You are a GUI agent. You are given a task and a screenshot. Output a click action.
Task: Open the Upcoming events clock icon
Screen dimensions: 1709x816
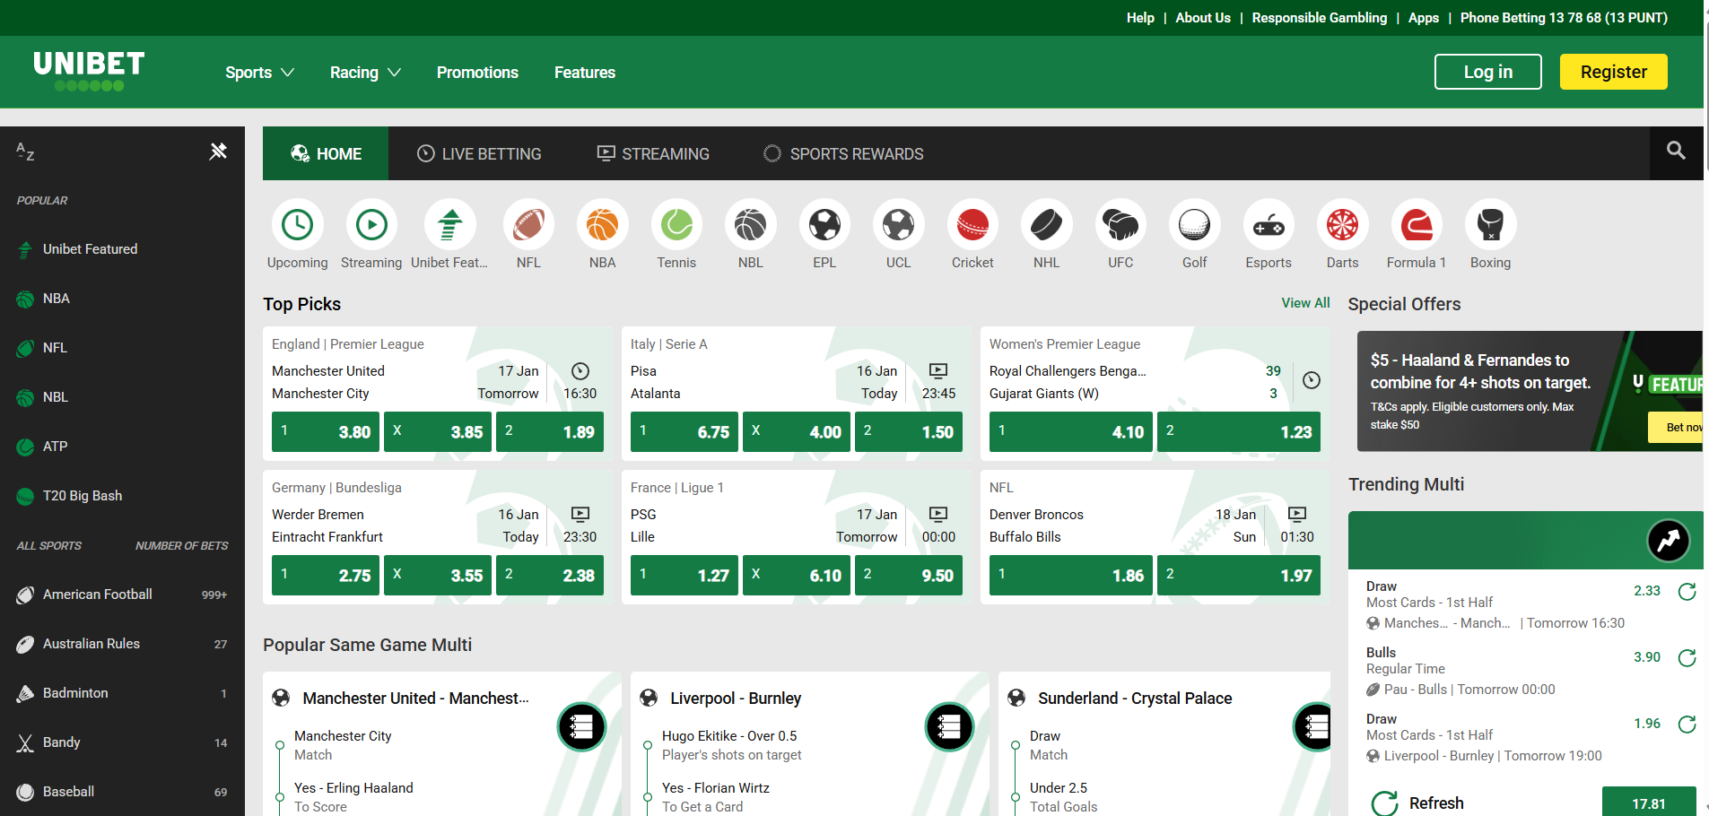point(297,224)
